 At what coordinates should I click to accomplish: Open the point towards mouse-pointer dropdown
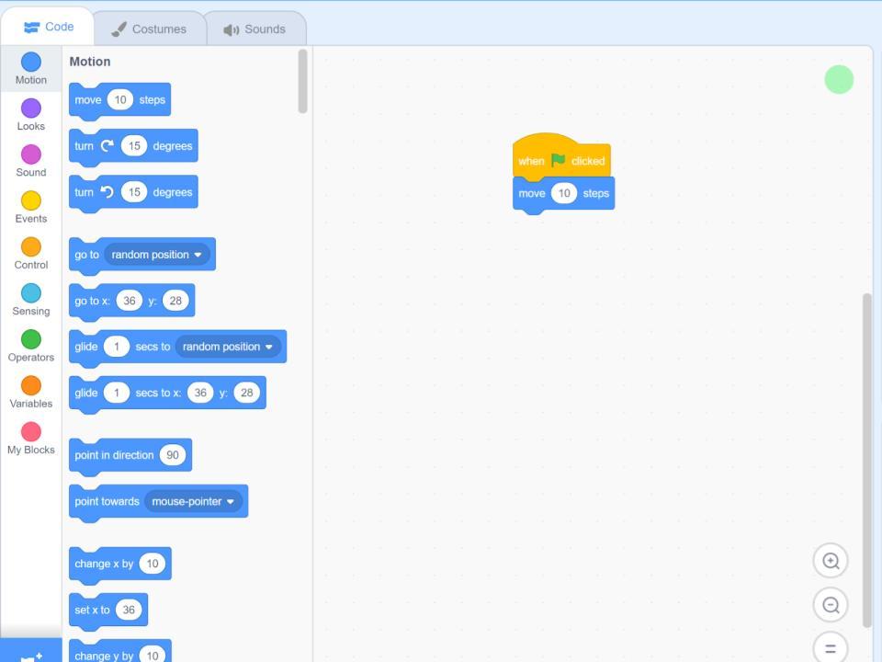(x=193, y=501)
